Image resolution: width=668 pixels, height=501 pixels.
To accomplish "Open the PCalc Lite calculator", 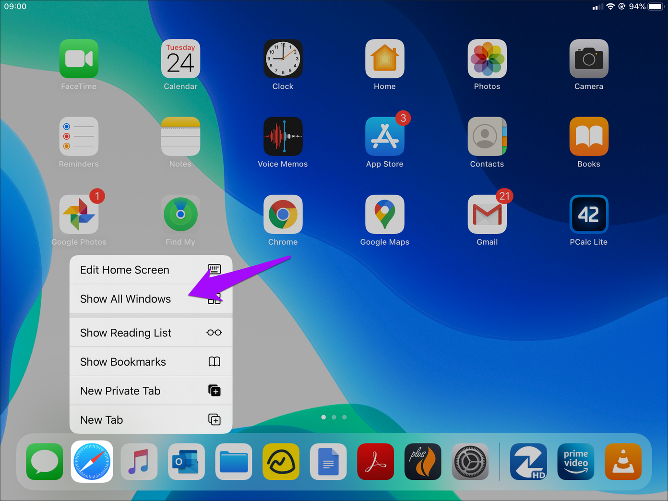I will (589, 215).
